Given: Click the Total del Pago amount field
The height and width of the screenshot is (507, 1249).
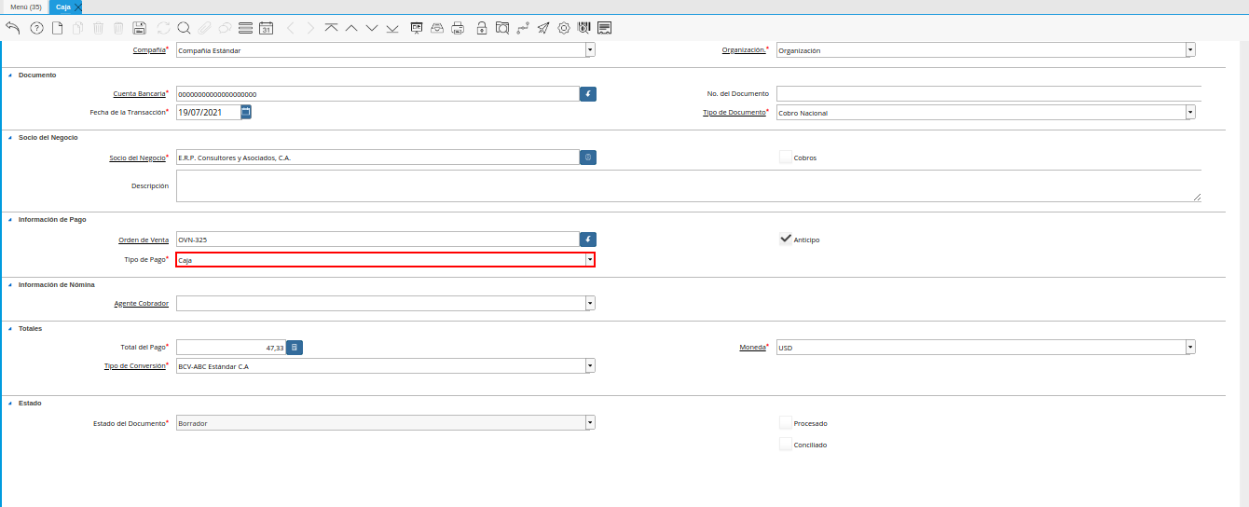Looking at the screenshot, I should pyautogui.click(x=230, y=348).
